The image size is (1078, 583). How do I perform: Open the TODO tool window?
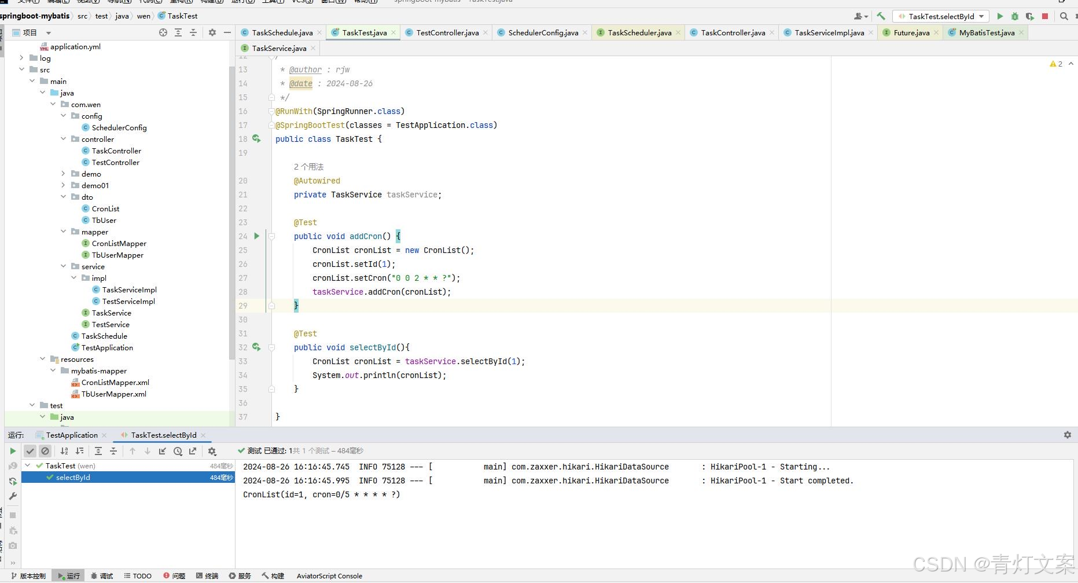pos(138,576)
